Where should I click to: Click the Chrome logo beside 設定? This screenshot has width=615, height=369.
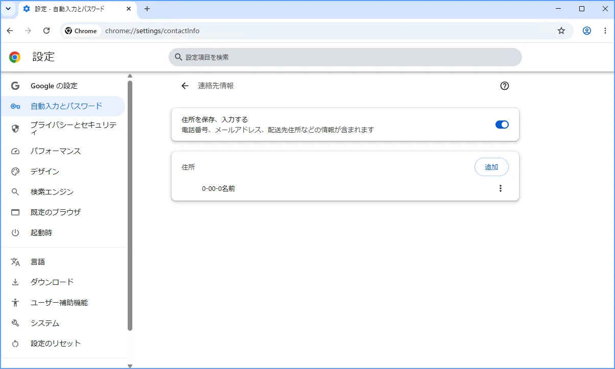coord(15,57)
